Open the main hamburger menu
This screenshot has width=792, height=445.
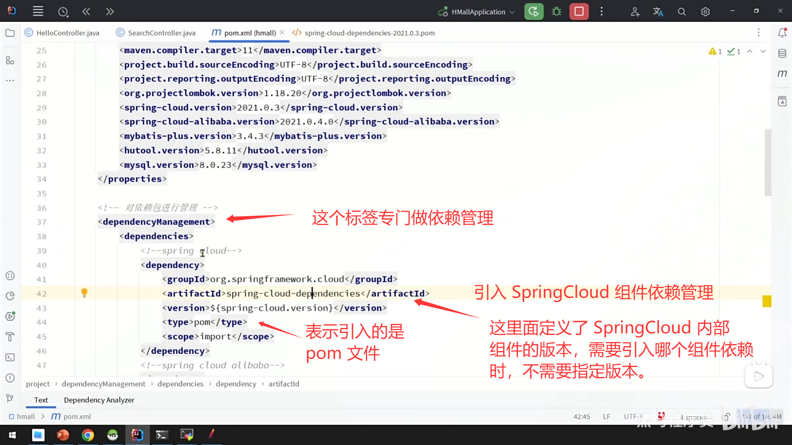coord(38,12)
